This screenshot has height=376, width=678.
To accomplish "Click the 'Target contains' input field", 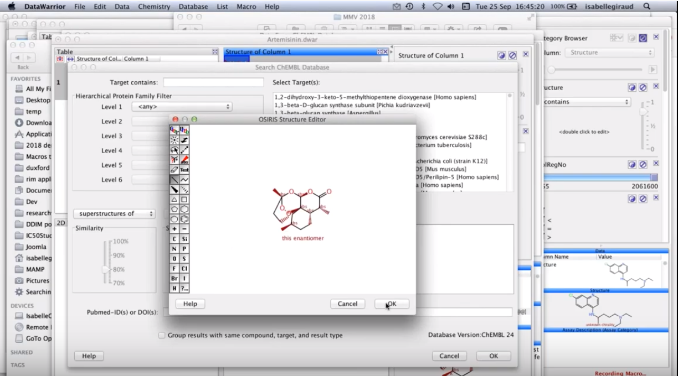I will pos(213,82).
